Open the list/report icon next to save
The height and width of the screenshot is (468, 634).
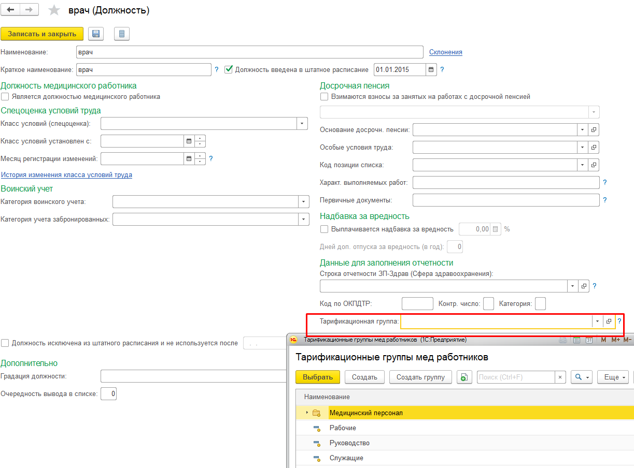122,34
